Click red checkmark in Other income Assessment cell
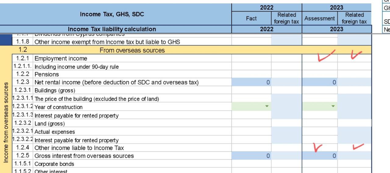This screenshot has width=390, height=173. pos(317,148)
